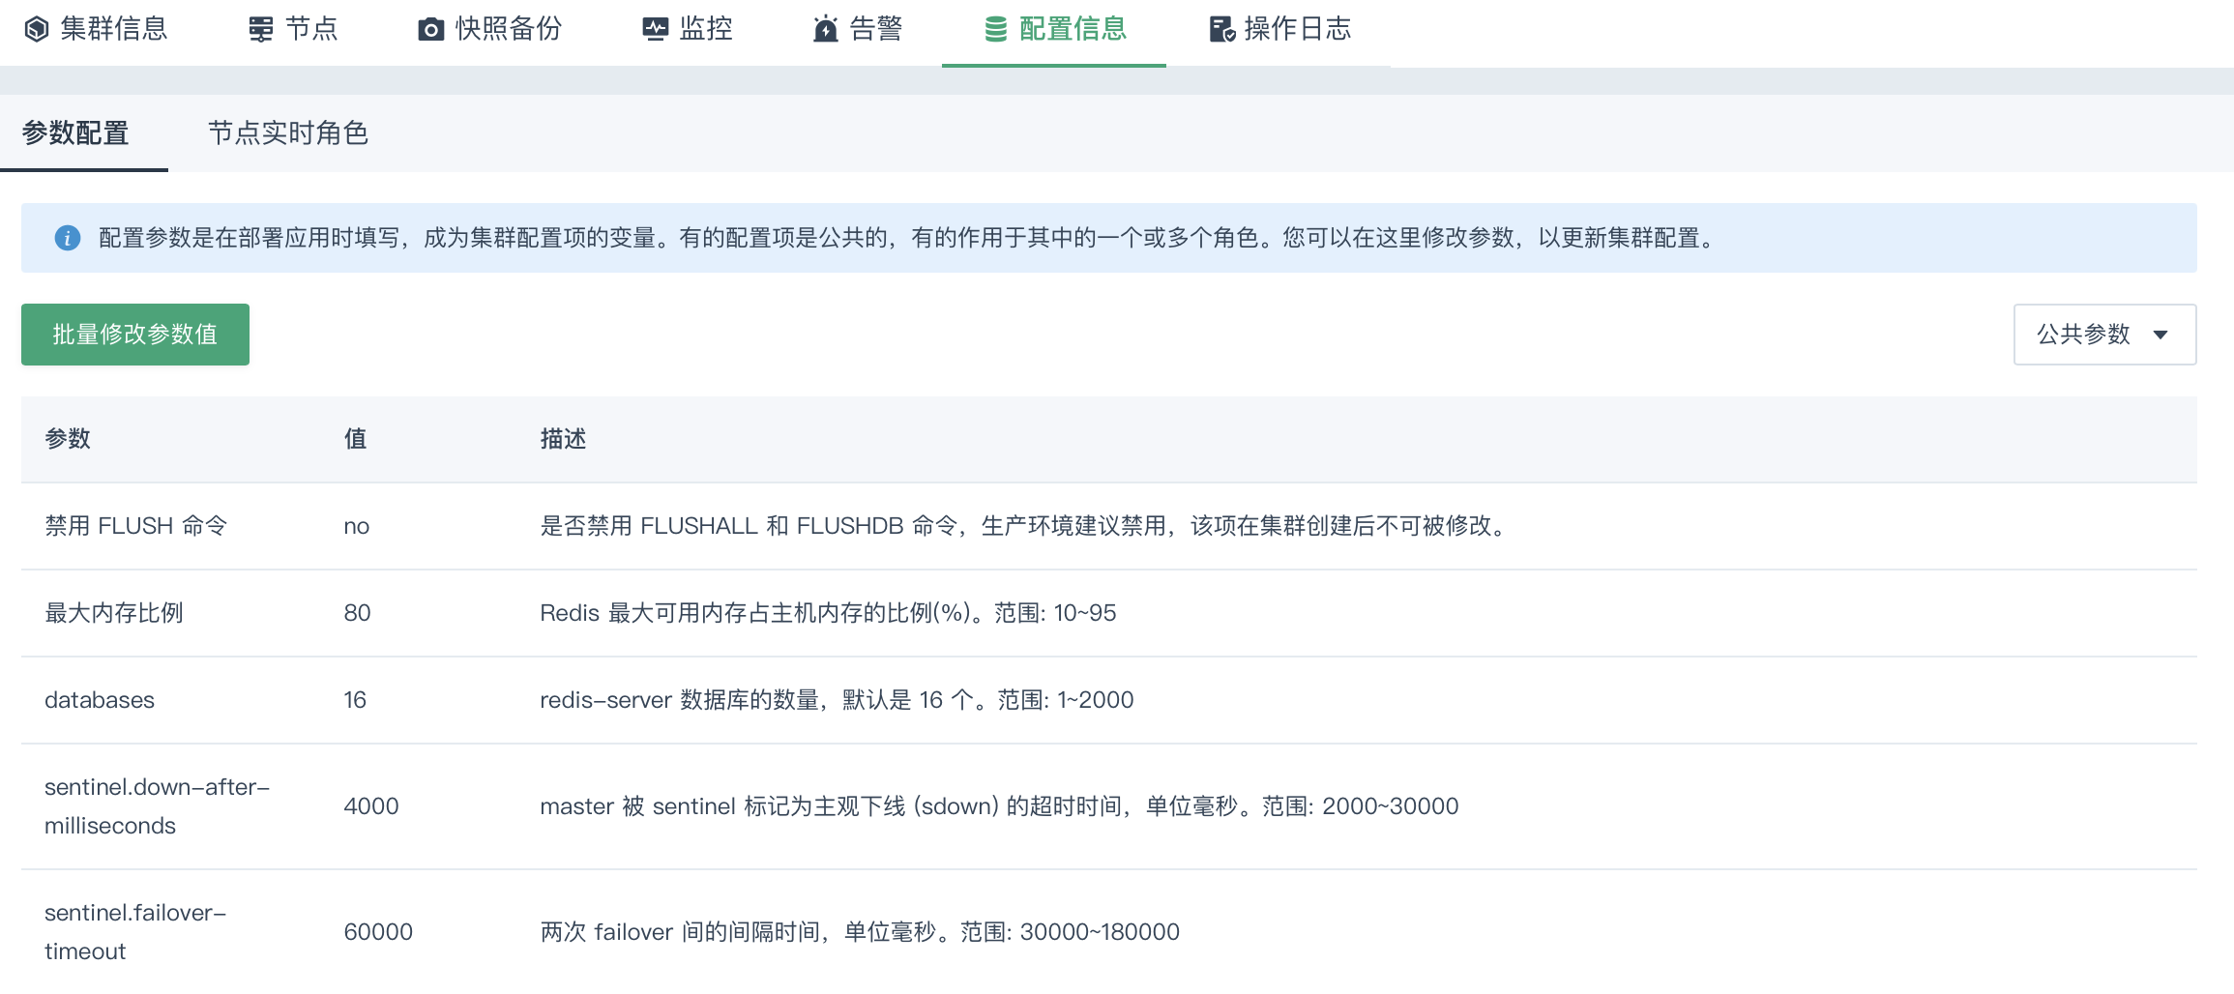Open the 操作日志 tab
2234x994 pixels.
pos(1280,29)
